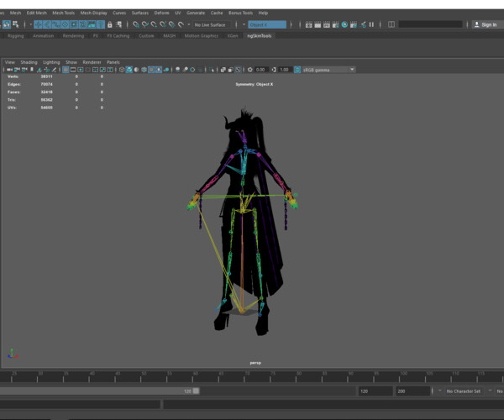Click the make live surface magnet icon
Image resolution: width=504 pixels, height=420 pixels.
(x=181, y=24)
